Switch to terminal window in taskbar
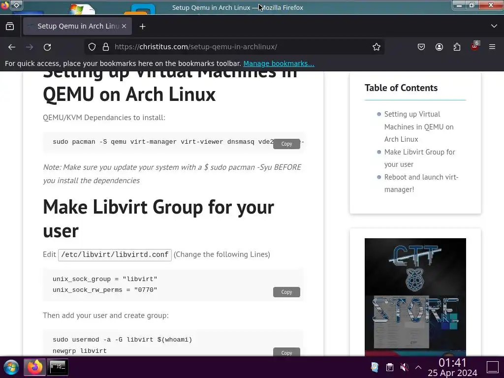504x378 pixels. (x=58, y=367)
